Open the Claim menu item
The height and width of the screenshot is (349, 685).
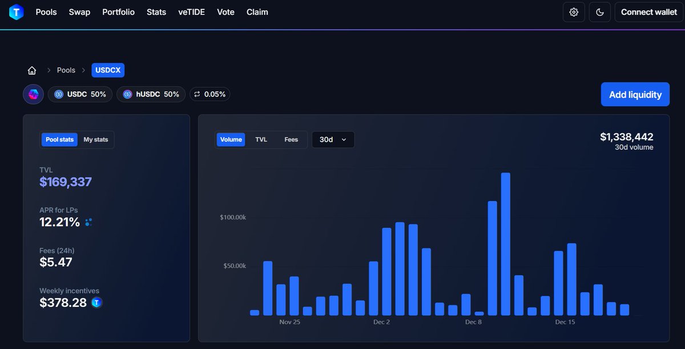point(257,12)
